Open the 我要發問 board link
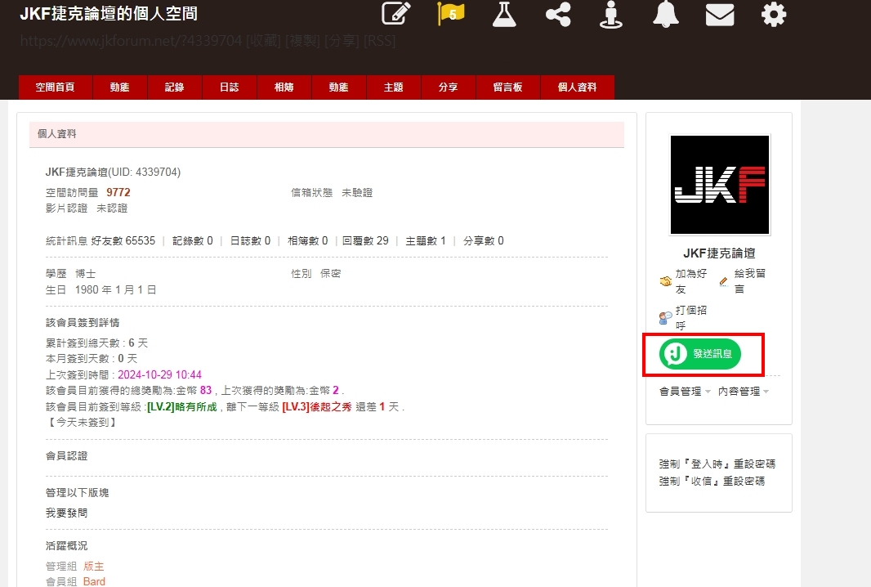 point(66,513)
